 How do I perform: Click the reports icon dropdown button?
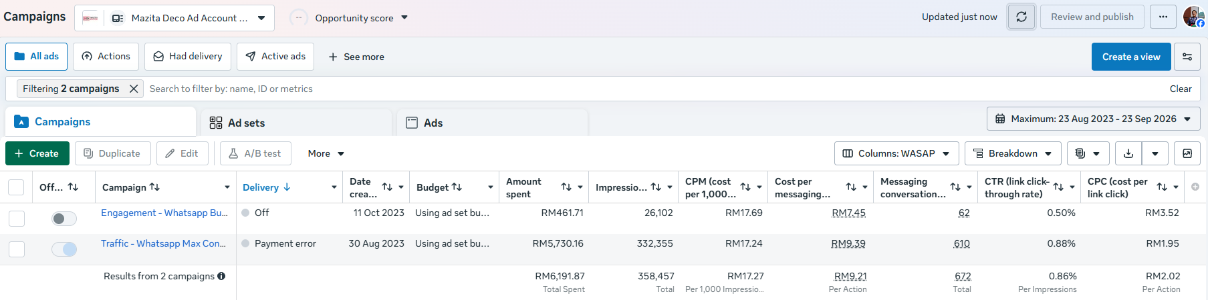[x=1088, y=153]
